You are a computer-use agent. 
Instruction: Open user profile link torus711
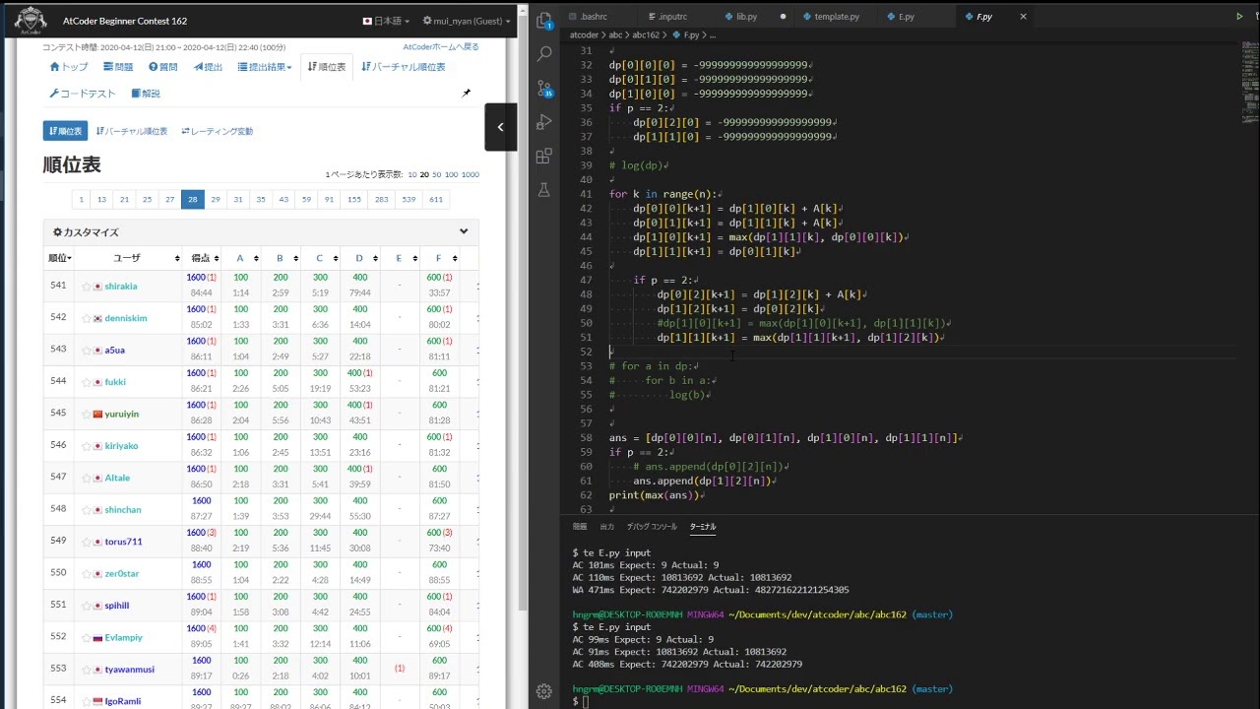123,542
